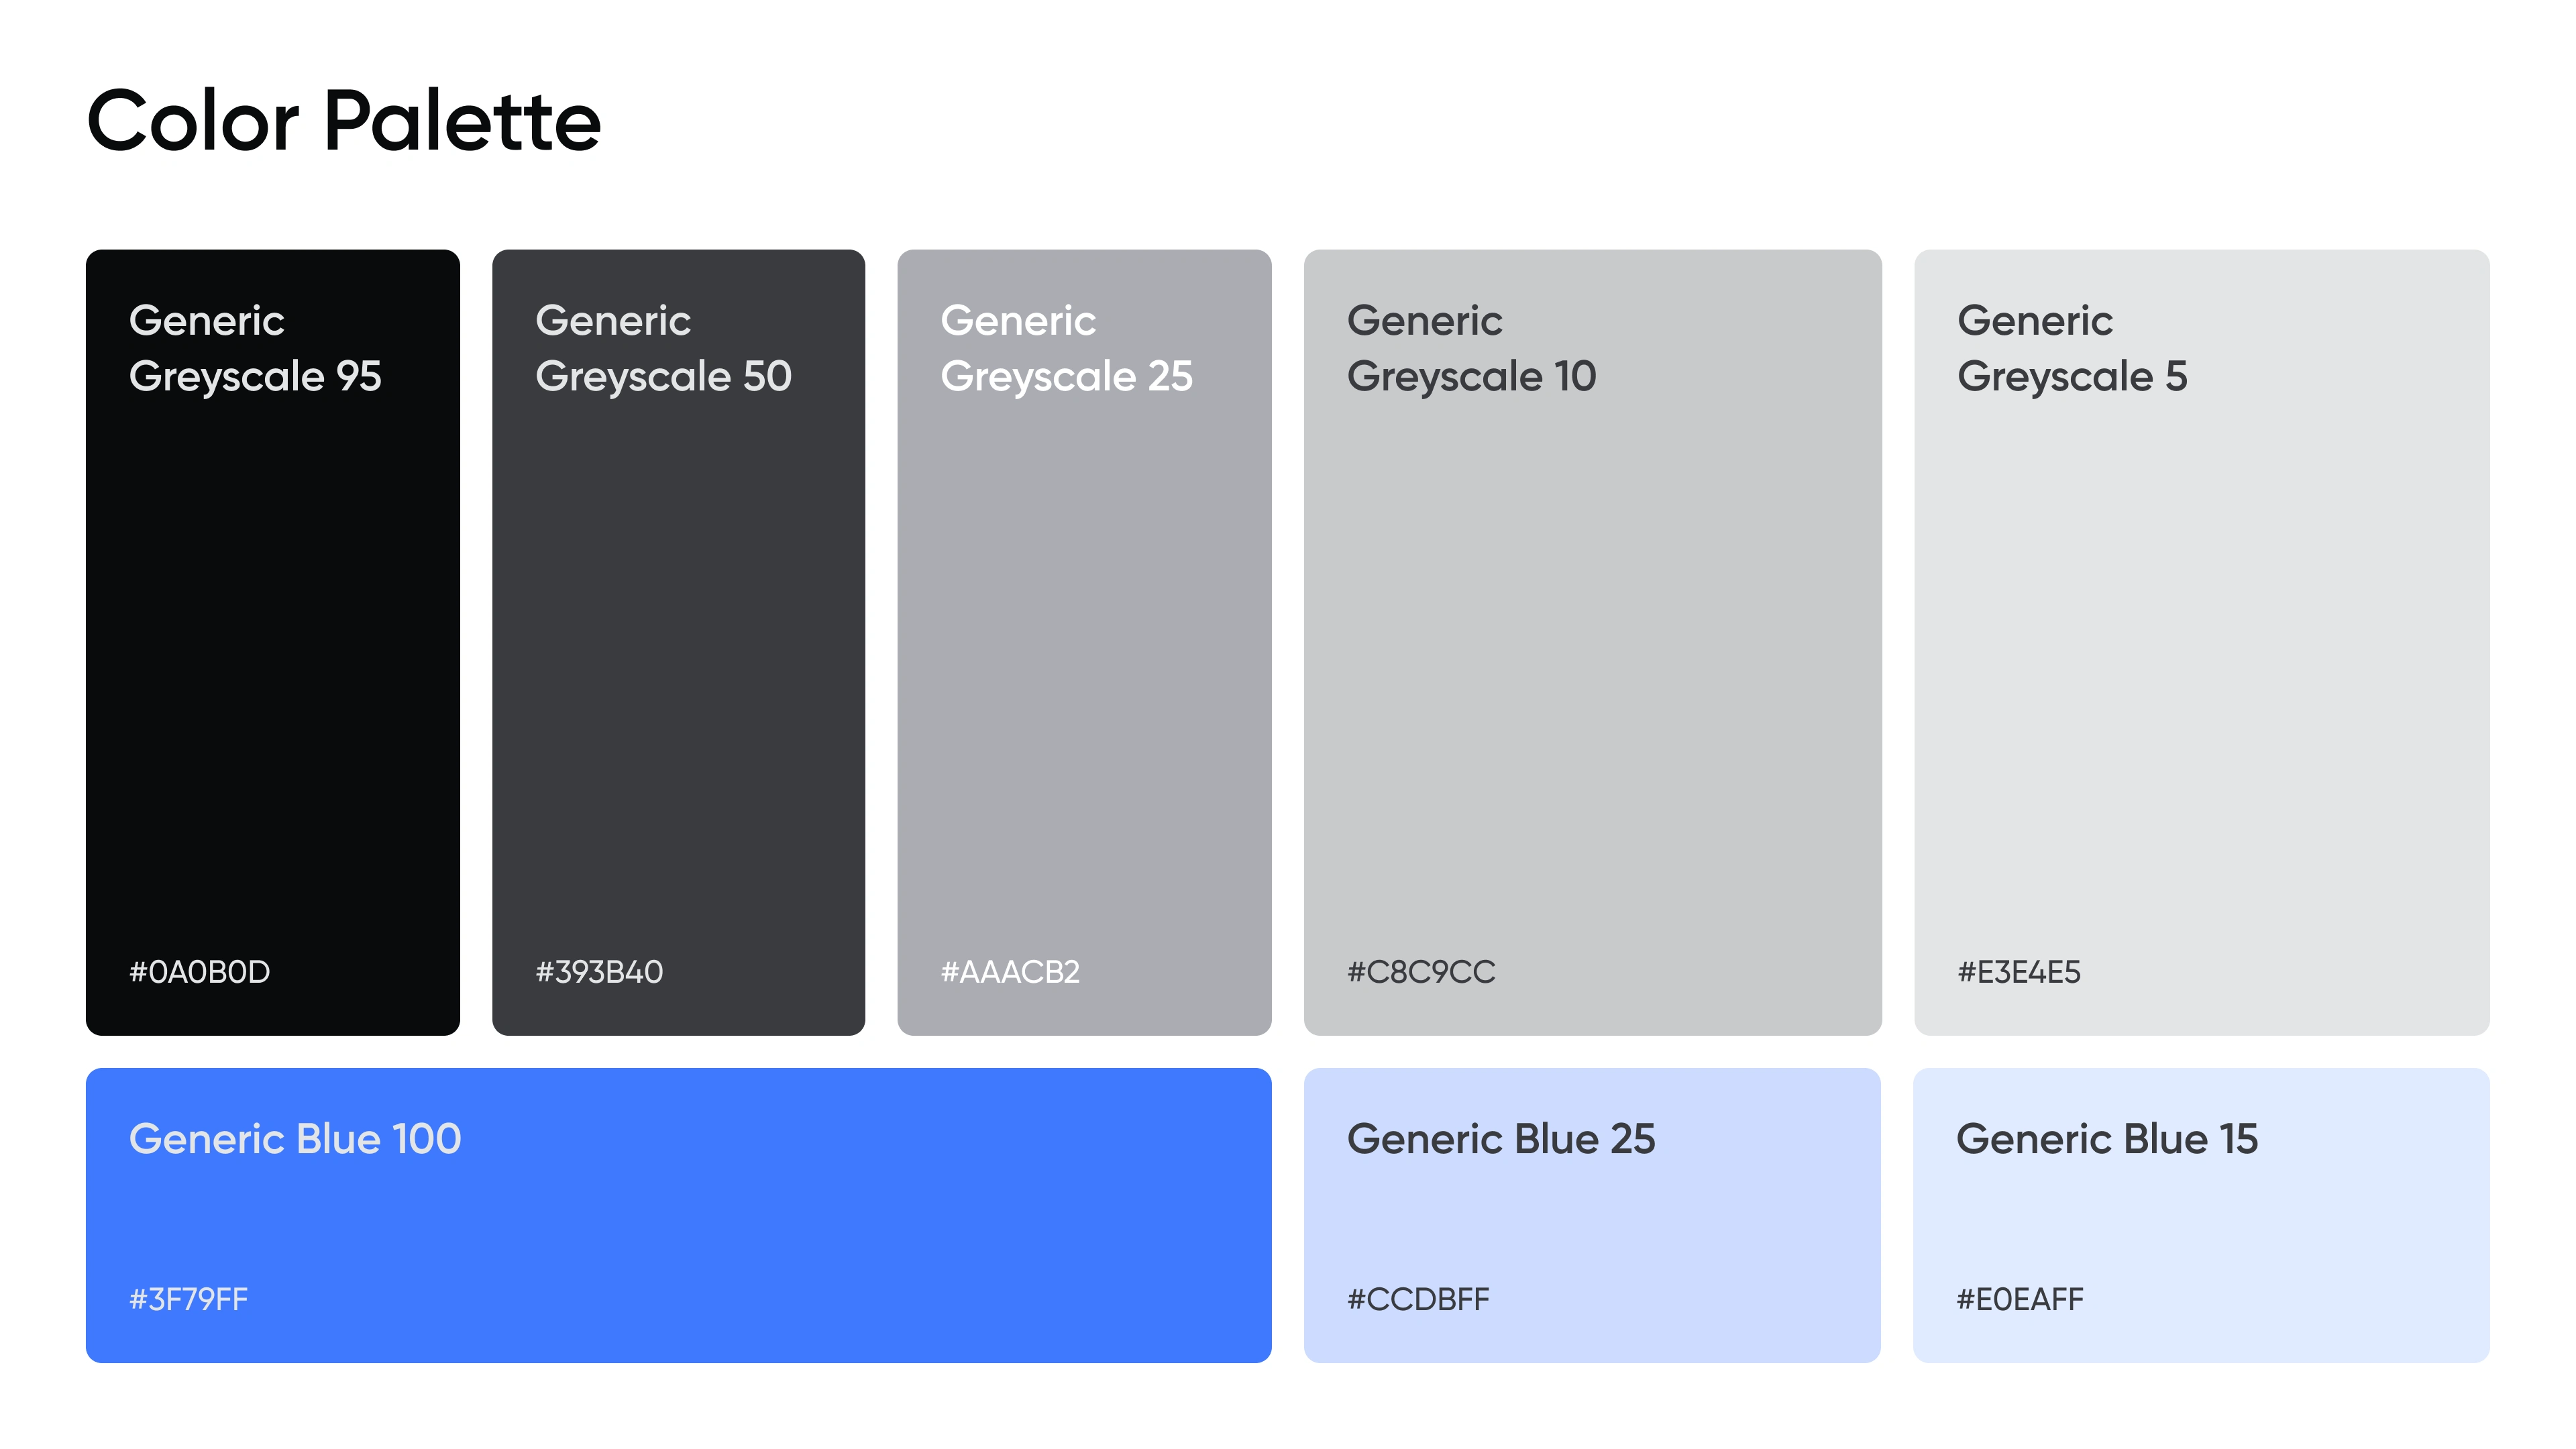Click the Generic Blue 25 title text
2576x1449 pixels.
click(1501, 1139)
